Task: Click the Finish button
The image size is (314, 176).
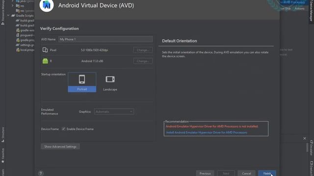Action: coord(267,173)
